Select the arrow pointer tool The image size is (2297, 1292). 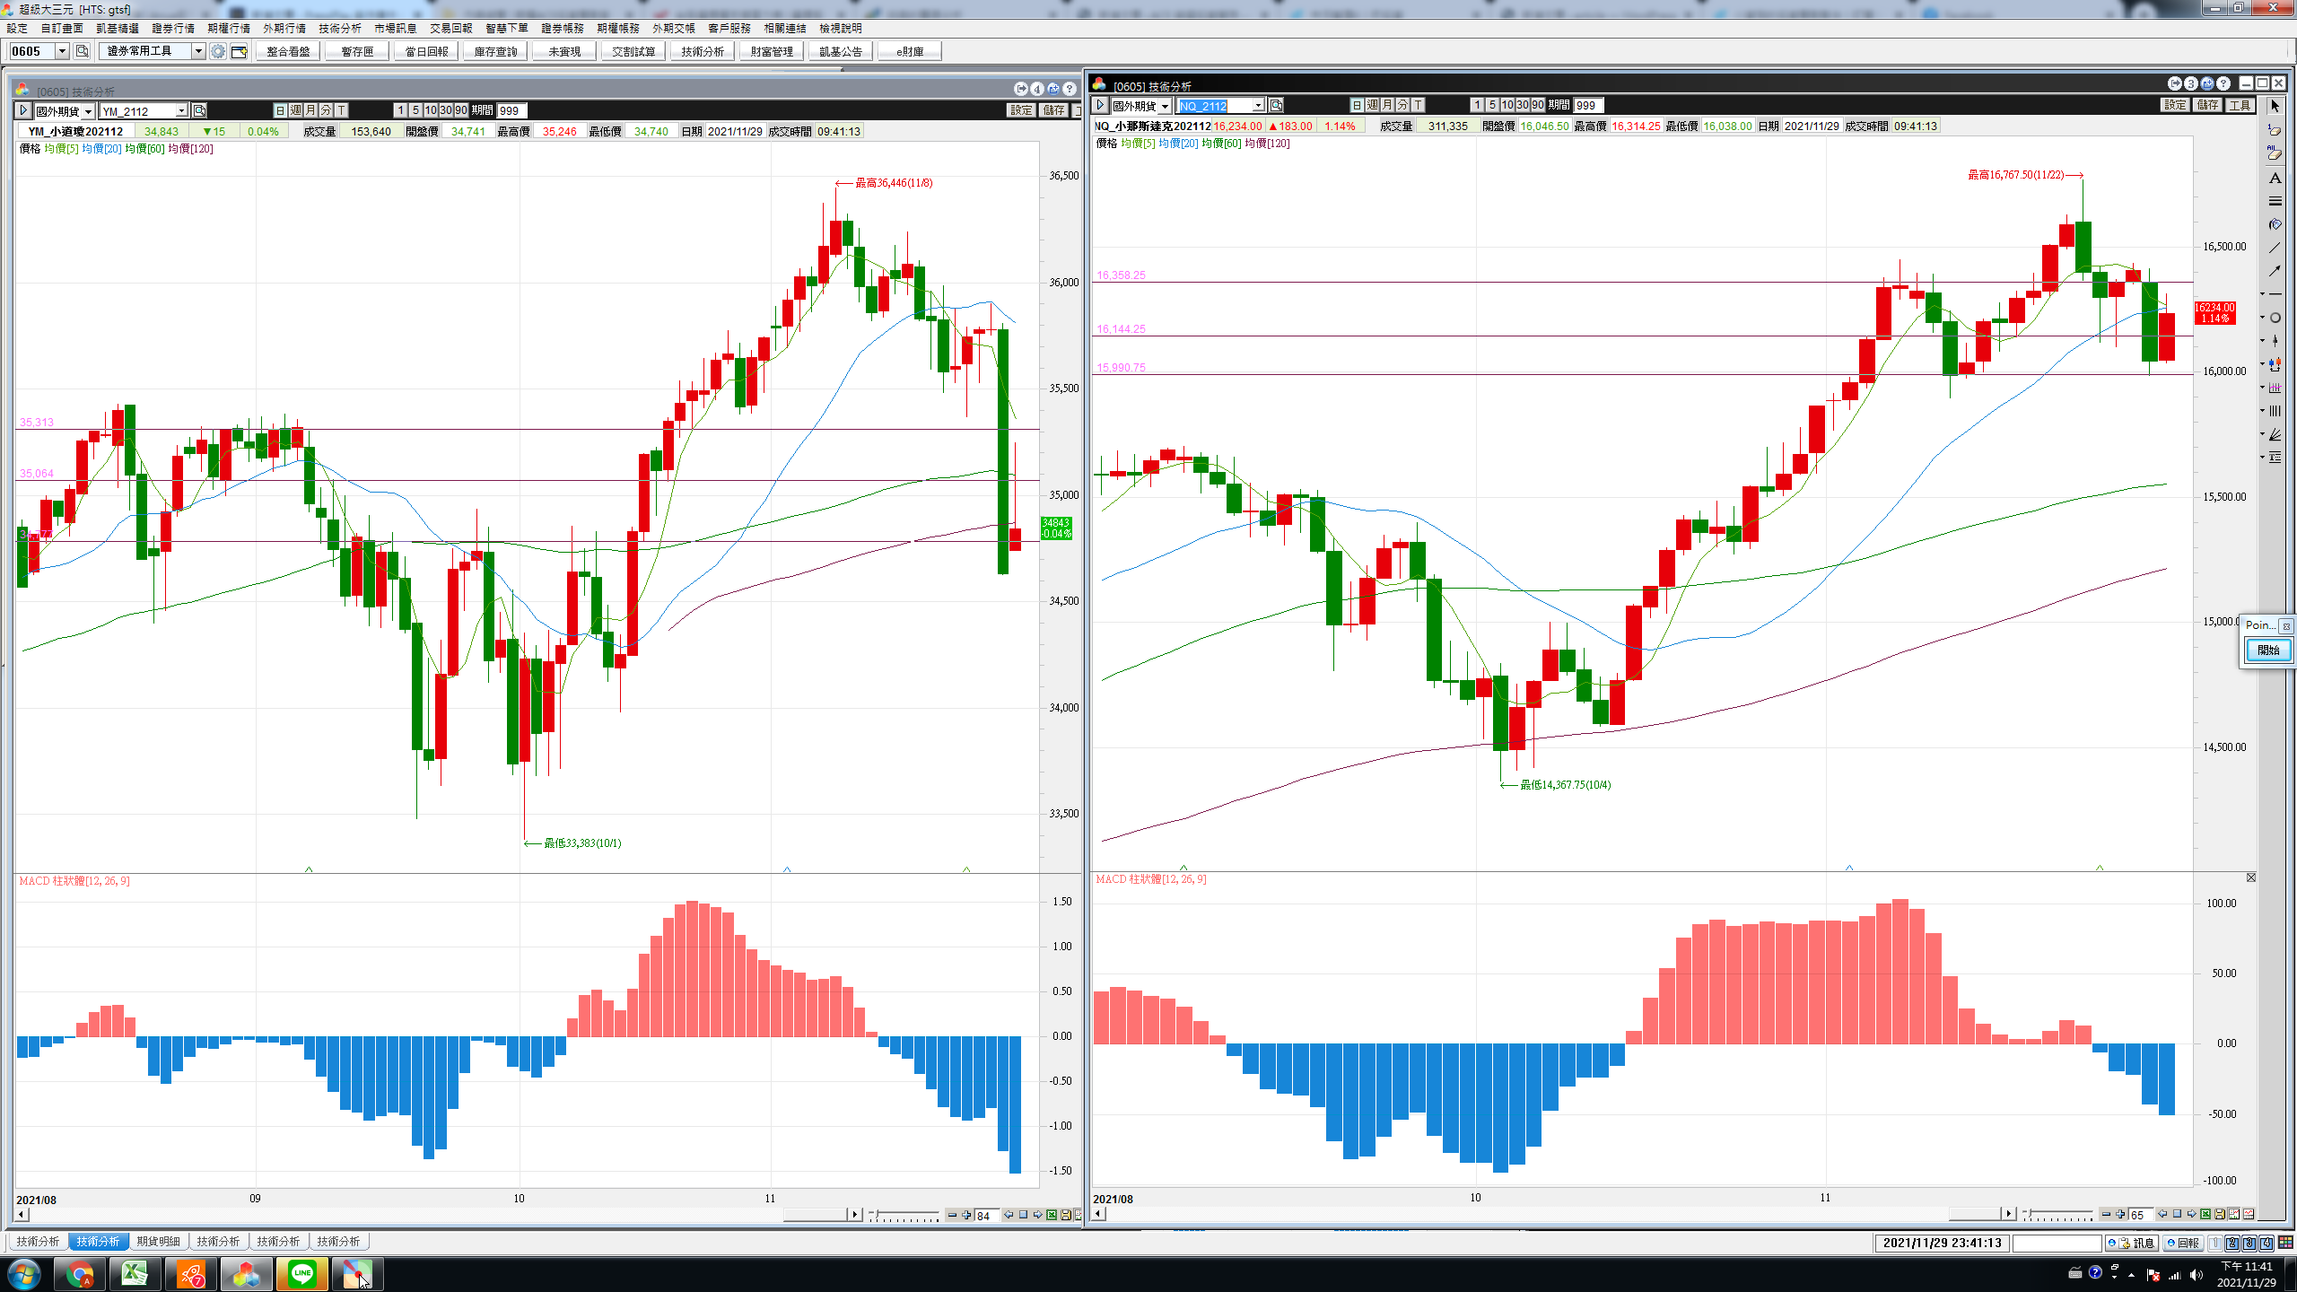click(2275, 107)
